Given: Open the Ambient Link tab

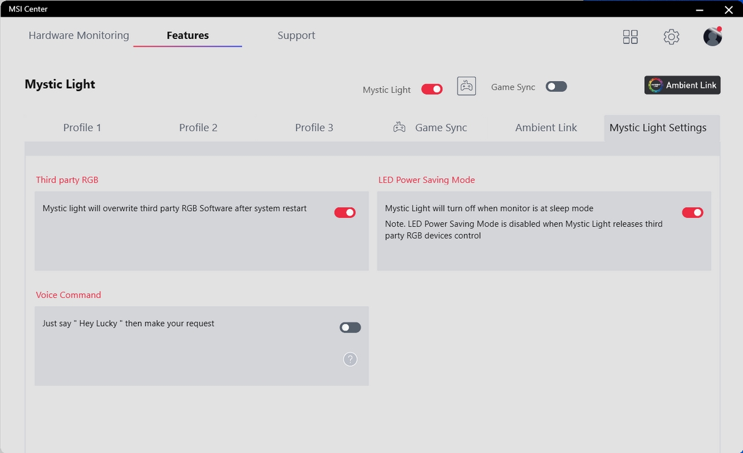Looking at the screenshot, I should tap(546, 128).
